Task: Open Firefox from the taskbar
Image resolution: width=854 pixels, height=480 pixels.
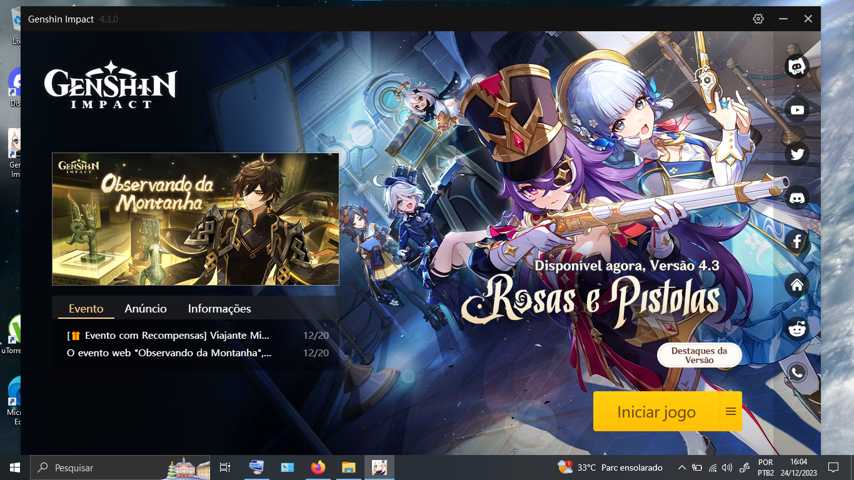Action: click(318, 467)
